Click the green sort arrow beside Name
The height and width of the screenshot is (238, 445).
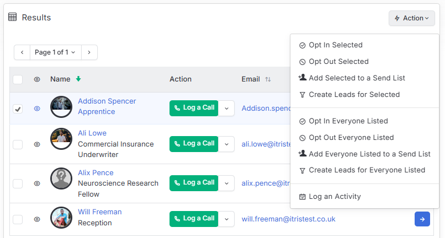click(78, 79)
